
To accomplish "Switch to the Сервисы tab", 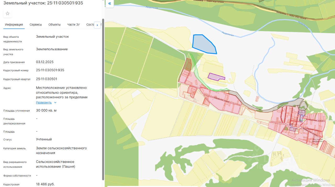I will click(x=36, y=25).
